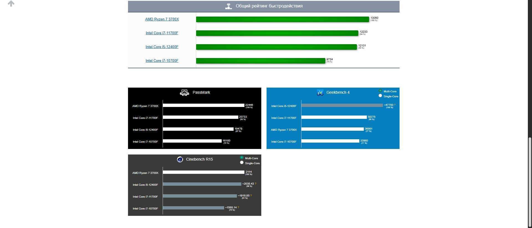Click the question mark next to ~47750
Image resolution: width=532 pixels, height=228 pixels.
coord(395,105)
